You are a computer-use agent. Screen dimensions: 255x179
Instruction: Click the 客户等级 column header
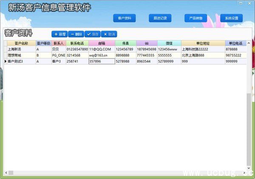pos(43,43)
